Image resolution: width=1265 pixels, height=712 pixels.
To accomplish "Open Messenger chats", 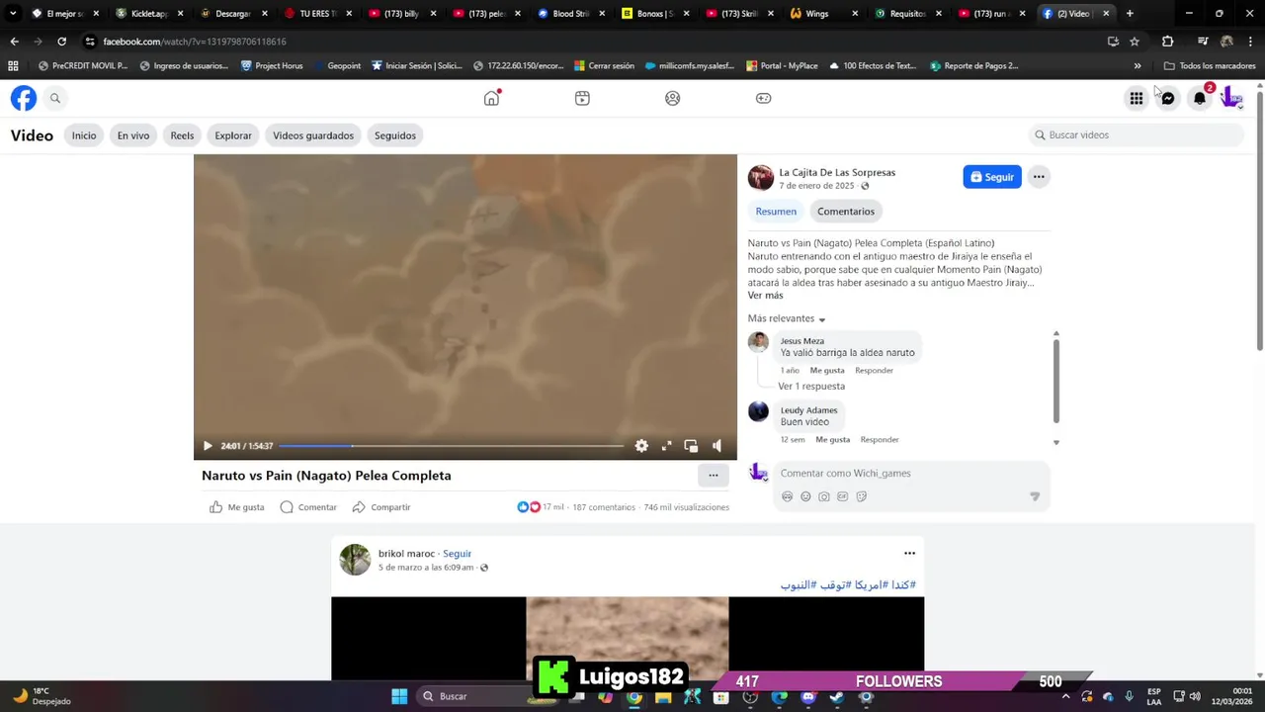I will coord(1168,98).
